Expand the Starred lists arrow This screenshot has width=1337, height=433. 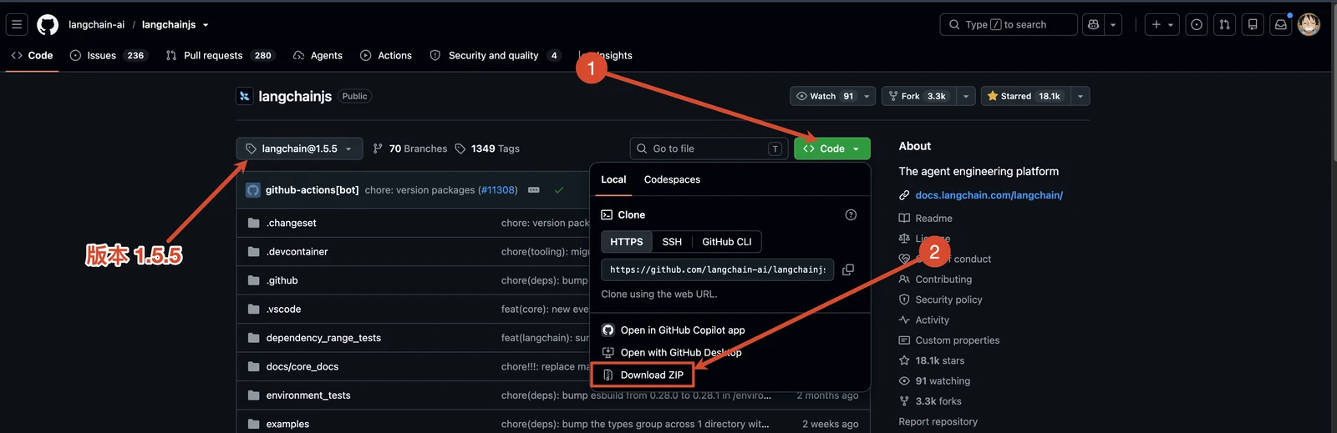click(x=1080, y=96)
